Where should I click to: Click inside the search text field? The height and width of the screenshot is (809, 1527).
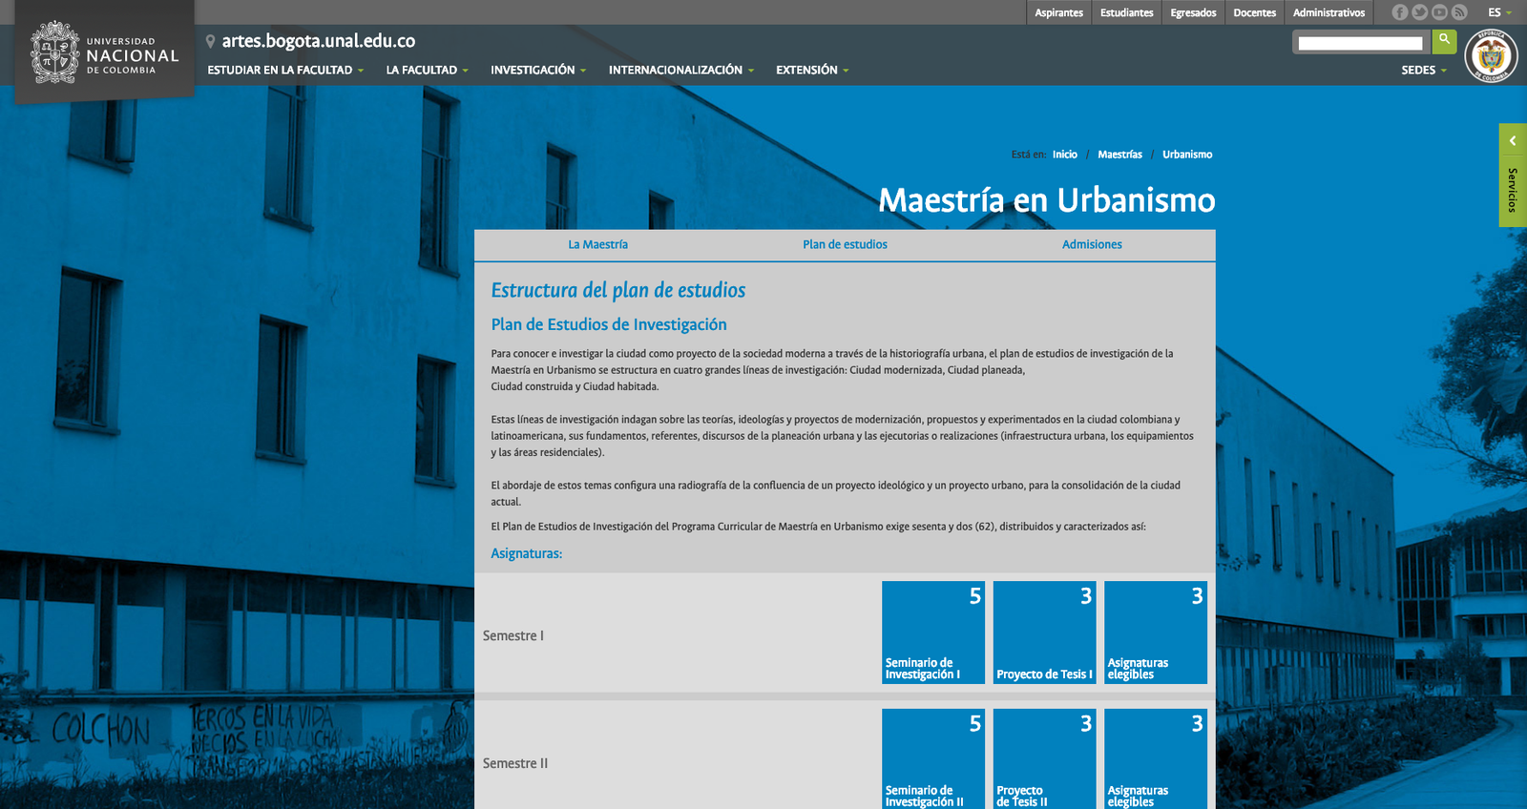coord(1360,43)
